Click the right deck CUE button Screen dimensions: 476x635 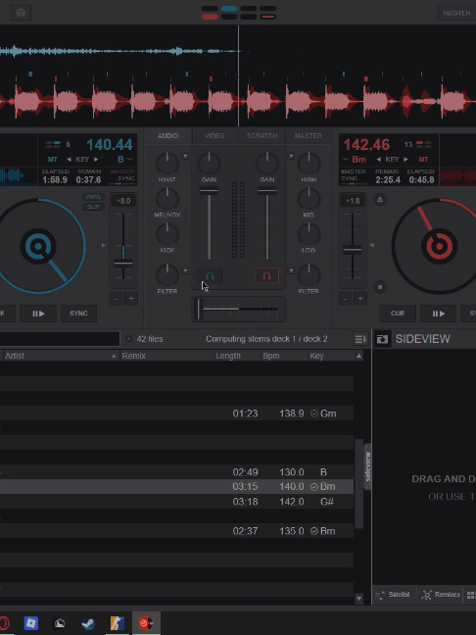398,314
